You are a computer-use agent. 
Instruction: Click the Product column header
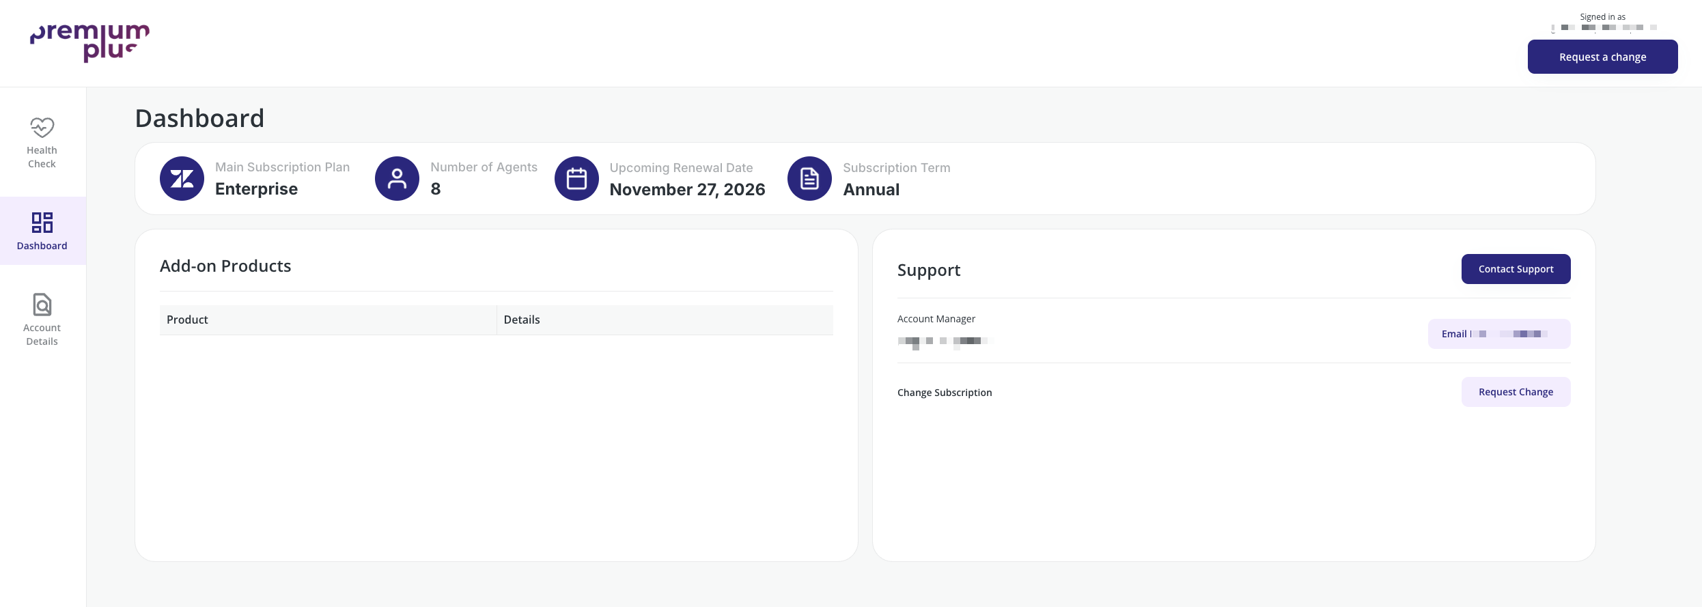187,320
